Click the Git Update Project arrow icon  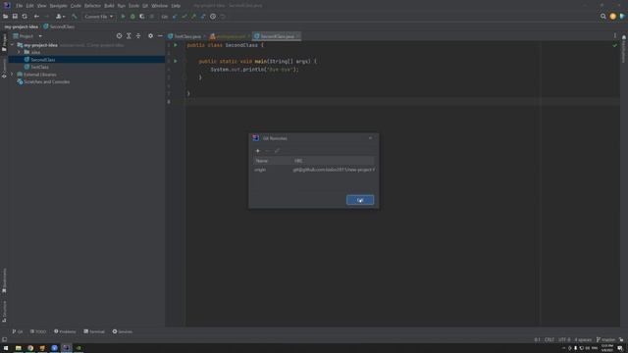[175, 17]
